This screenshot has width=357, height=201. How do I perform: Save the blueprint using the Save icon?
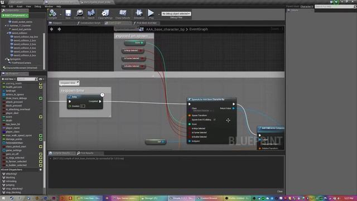[68, 14]
